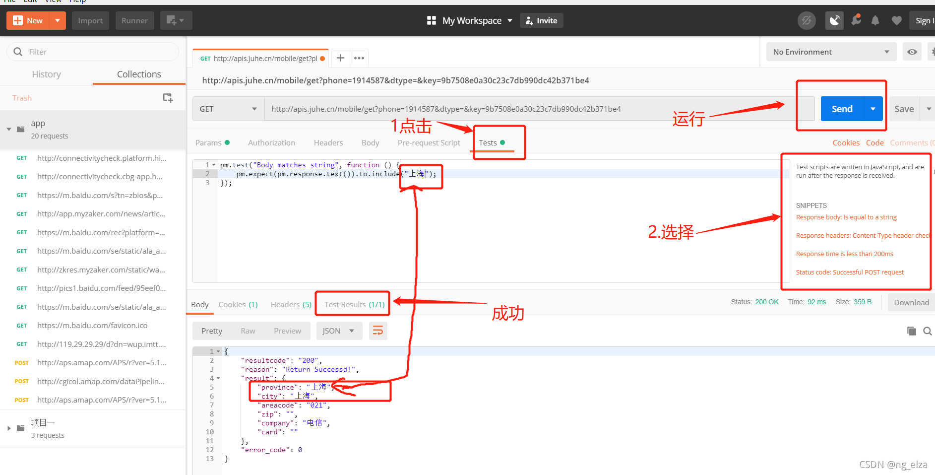Open the Params tab
This screenshot has width=935, height=475.
tap(212, 142)
